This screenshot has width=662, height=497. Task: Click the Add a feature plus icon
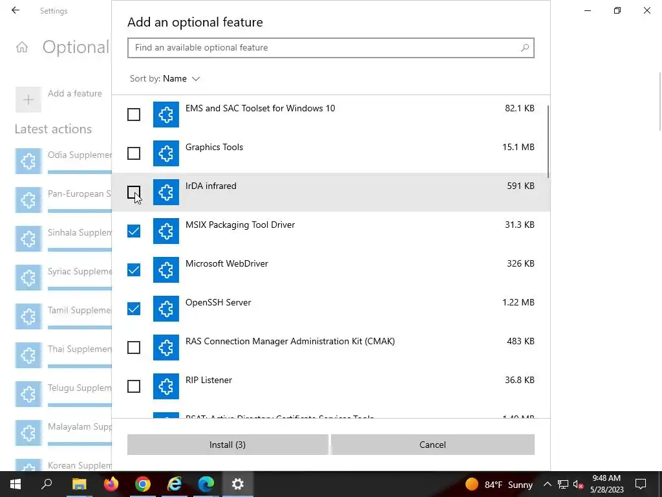28,100
